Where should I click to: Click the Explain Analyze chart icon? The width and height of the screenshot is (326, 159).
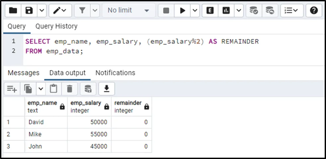tap(226, 11)
